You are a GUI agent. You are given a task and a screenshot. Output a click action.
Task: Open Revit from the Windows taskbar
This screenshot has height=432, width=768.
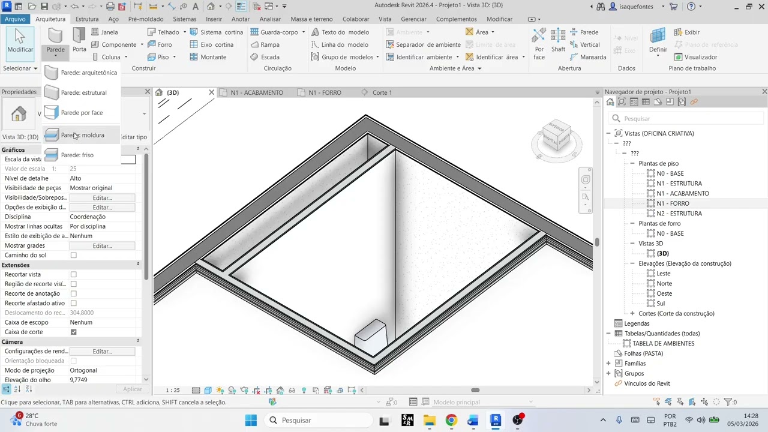coord(496,420)
